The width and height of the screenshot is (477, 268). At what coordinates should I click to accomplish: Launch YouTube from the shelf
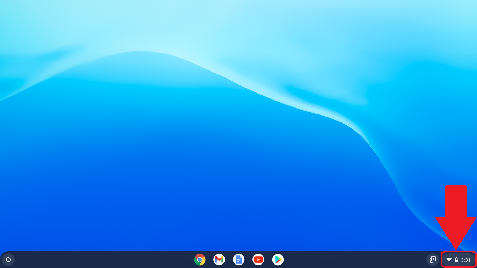[x=258, y=260]
